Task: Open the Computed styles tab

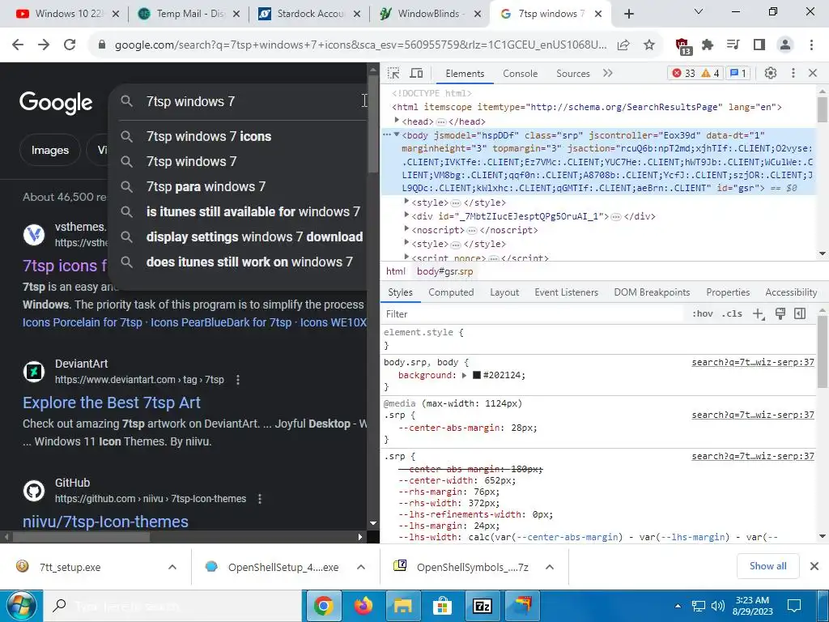Action: [451, 292]
